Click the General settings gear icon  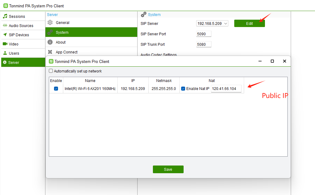coord(50,22)
